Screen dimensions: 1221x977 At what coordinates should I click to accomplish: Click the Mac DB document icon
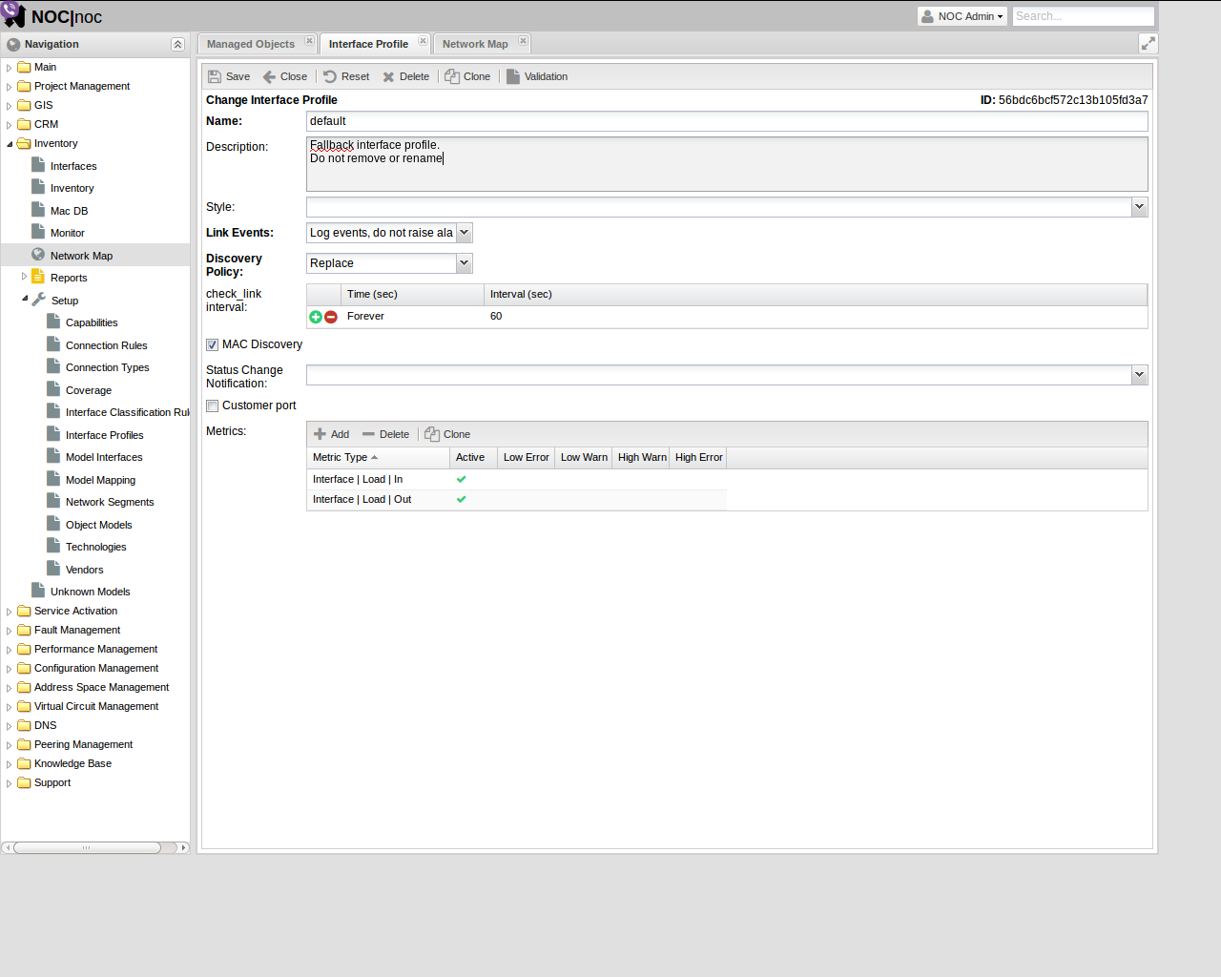(x=38, y=210)
